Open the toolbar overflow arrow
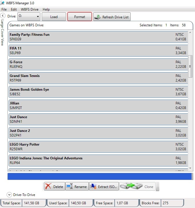The image size is (195, 208). [158, 190]
